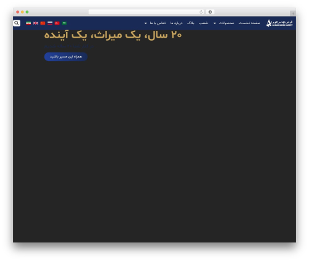309x261 pixels.
Task: Open the صفحه نخست menu item
Action: 249,23
